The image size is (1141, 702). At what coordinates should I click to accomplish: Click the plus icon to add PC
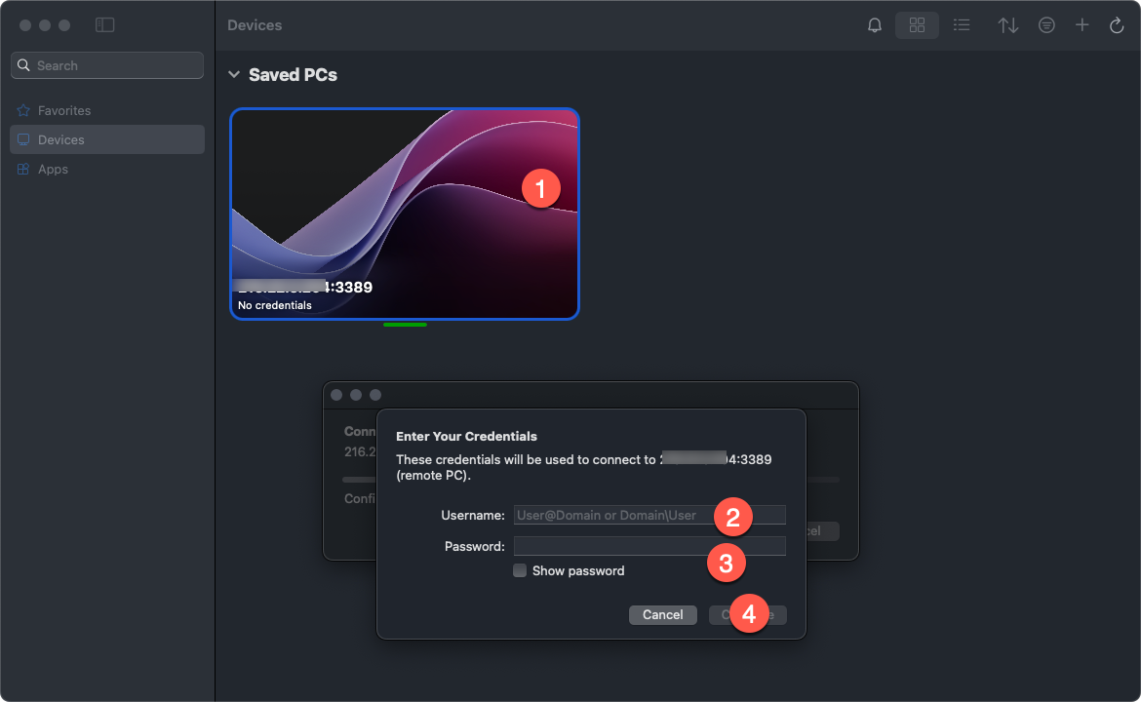coord(1082,25)
